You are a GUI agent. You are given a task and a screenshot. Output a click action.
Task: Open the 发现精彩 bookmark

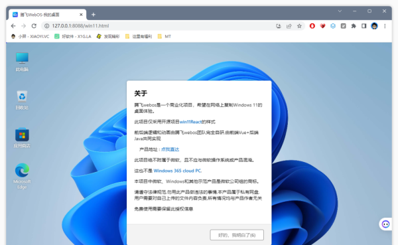(x=108, y=37)
